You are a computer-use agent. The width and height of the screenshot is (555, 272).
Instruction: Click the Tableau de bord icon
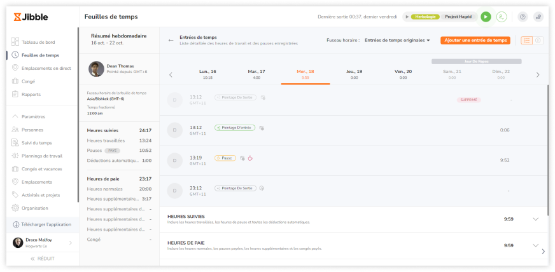[15, 42]
